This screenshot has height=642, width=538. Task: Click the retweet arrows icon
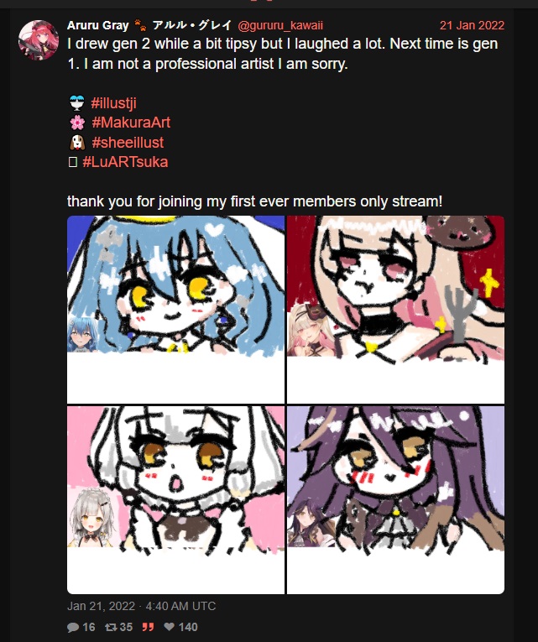pyautogui.click(x=111, y=627)
